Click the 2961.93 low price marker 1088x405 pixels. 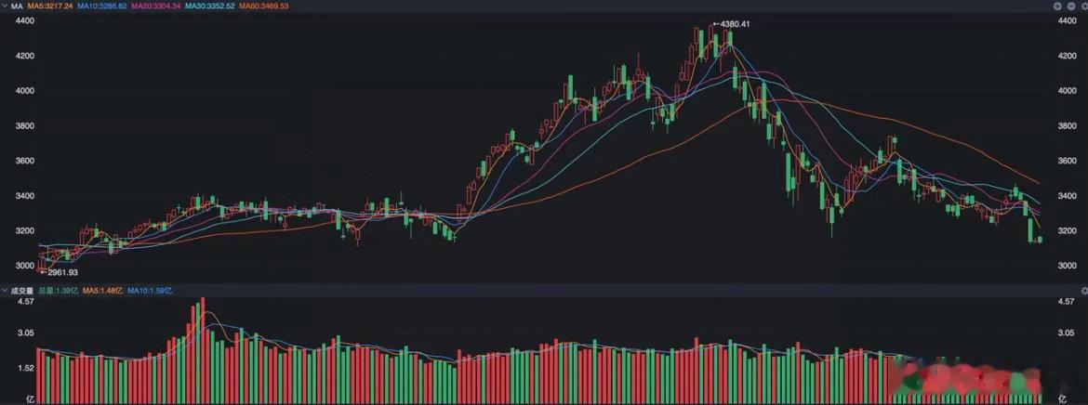[x=59, y=272]
